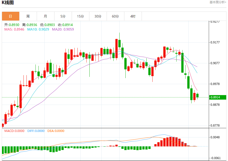This screenshot has height=161, width=228.
Task: Click the 低:0.8903 low price text
Action: click(x=47, y=25)
